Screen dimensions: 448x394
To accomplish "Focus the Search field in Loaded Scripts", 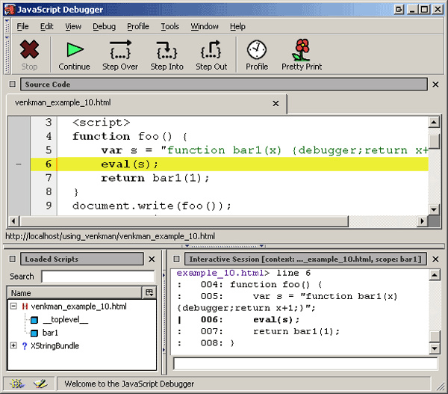I will tap(98, 277).
